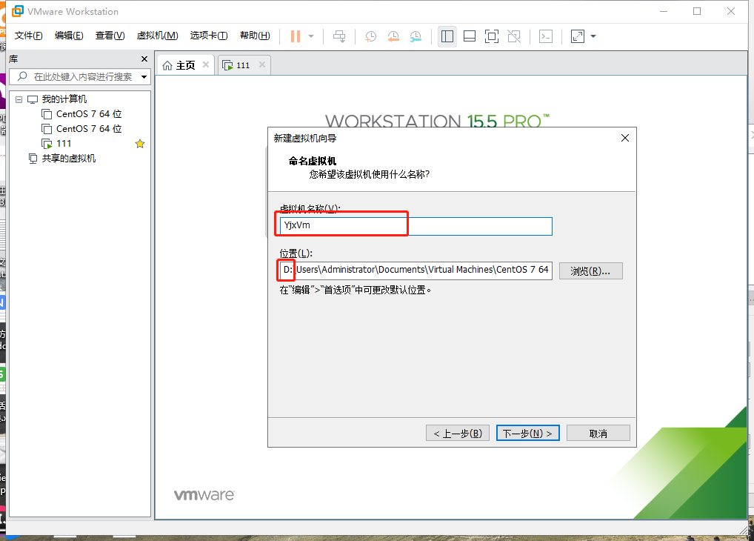
Task: Click the 下一步(N) button
Action: point(527,433)
